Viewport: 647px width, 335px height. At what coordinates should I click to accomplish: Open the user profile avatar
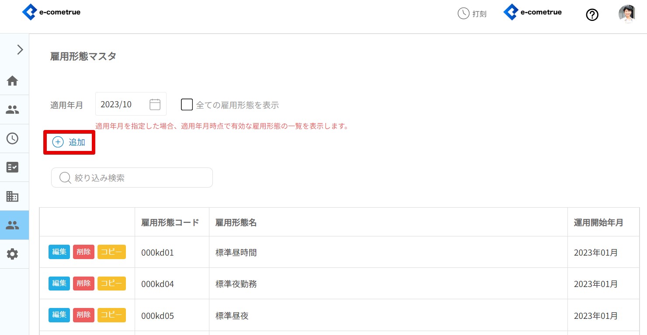(x=626, y=14)
